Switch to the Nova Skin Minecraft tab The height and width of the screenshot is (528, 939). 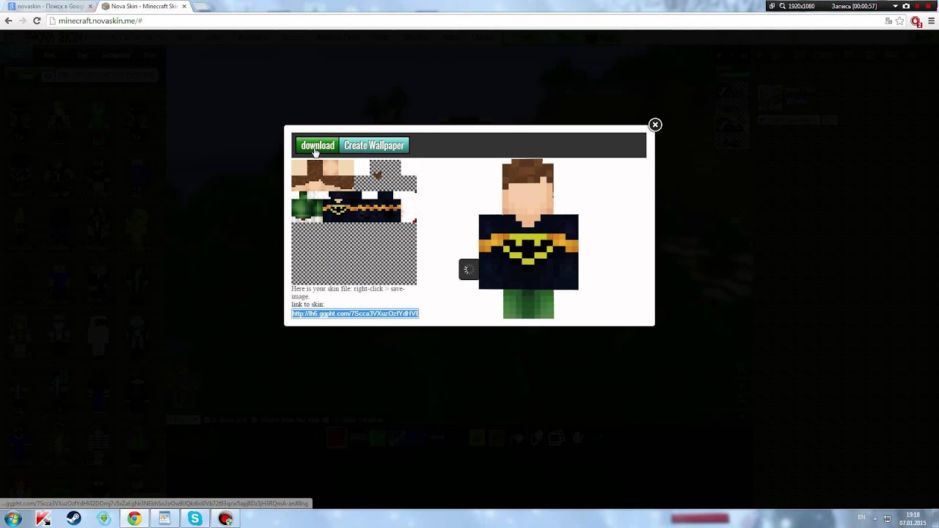pos(144,6)
